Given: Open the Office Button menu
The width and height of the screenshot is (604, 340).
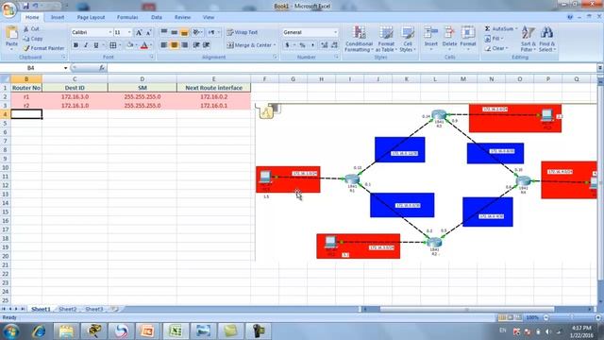Looking at the screenshot, I should (x=8, y=9).
